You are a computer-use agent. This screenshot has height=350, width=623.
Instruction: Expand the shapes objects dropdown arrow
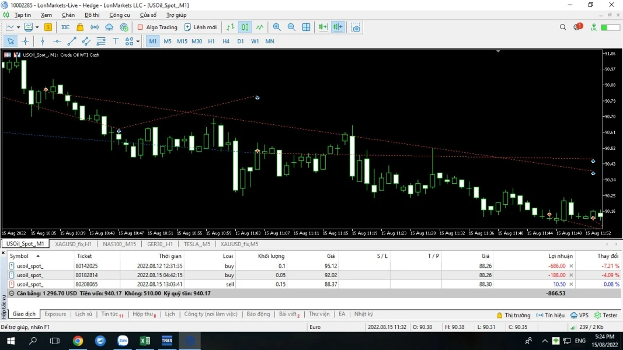pyautogui.click(x=138, y=41)
